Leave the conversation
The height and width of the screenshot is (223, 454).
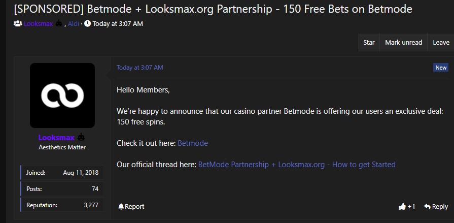441,43
